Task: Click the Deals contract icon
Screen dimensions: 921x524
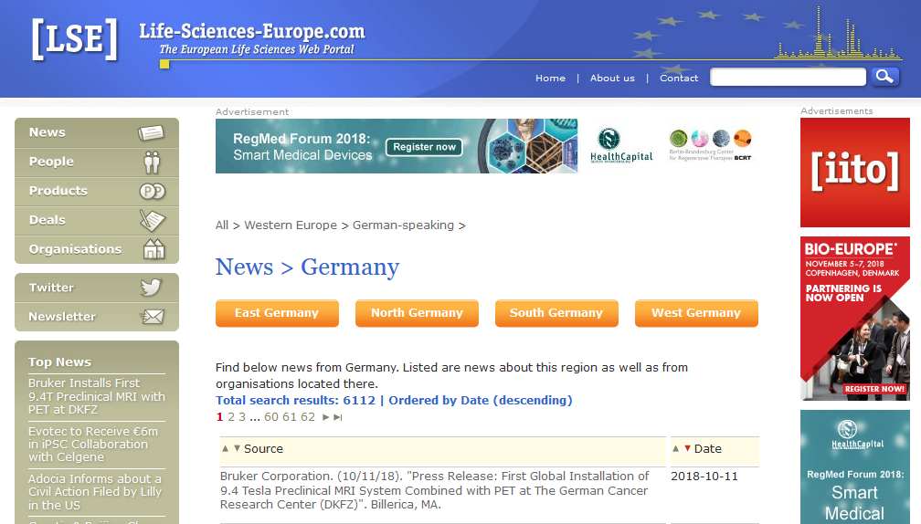Action: (x=152, y=220)
